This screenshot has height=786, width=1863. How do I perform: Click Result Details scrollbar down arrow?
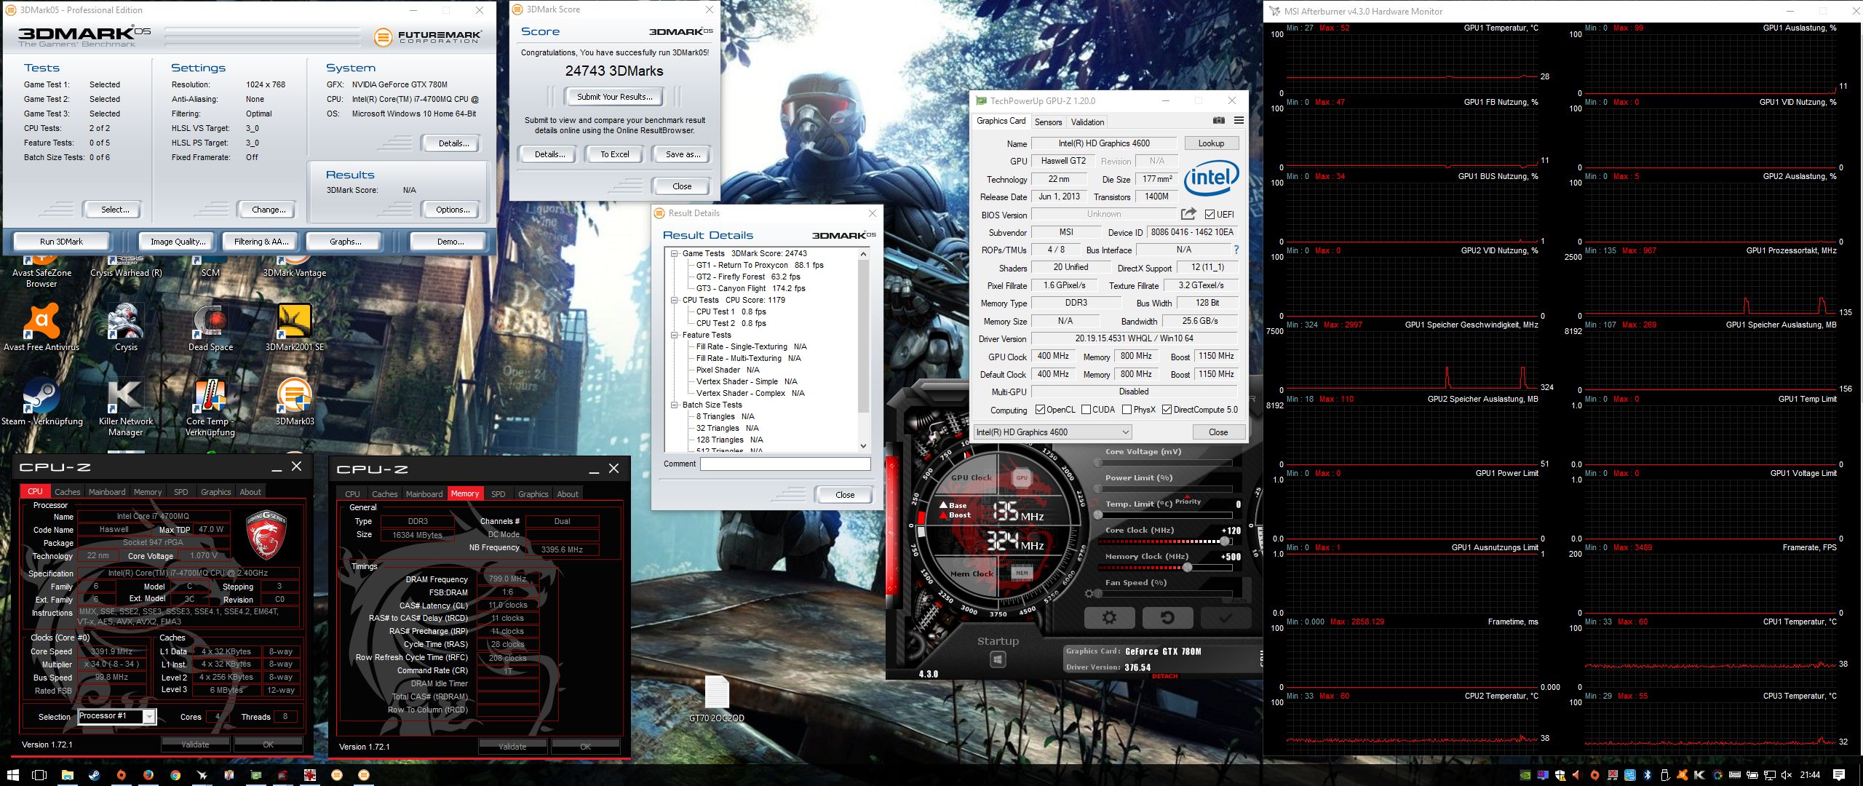[863, 445]
